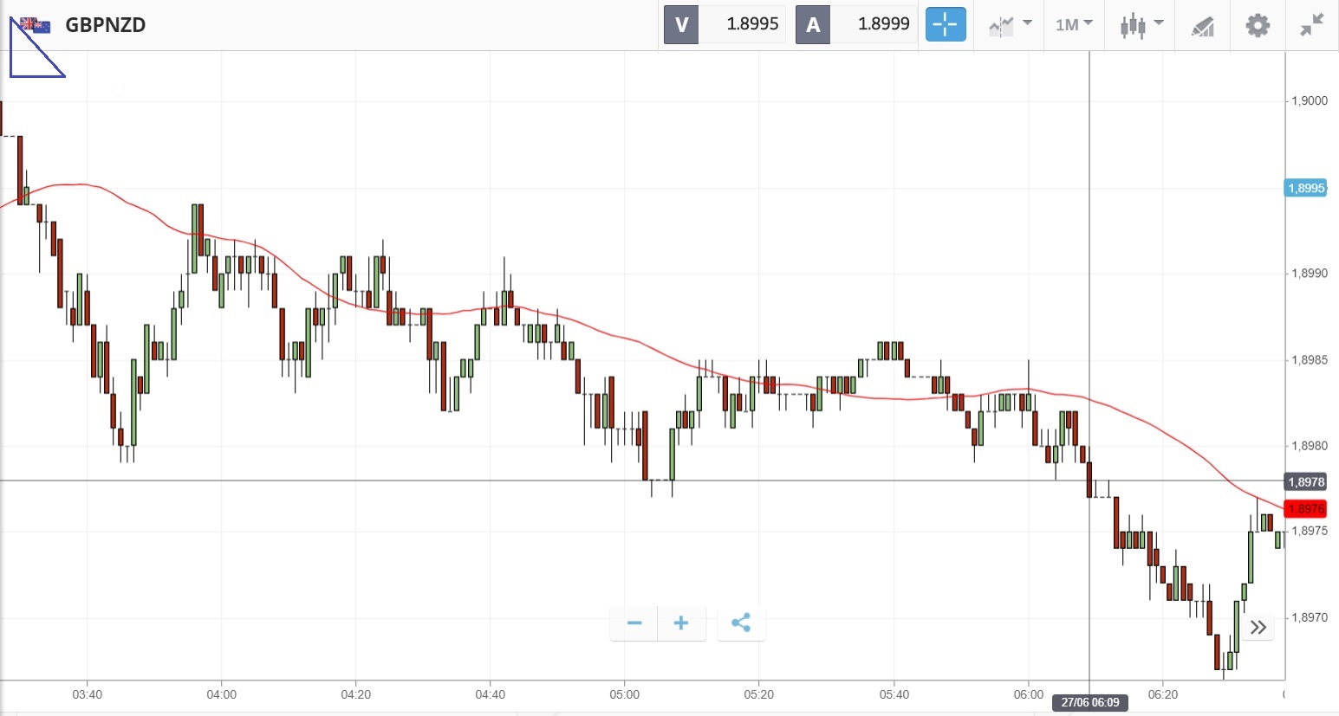Zoom in with the plus button
This screenshot has height=716, width=1339.
pos(681,622)
